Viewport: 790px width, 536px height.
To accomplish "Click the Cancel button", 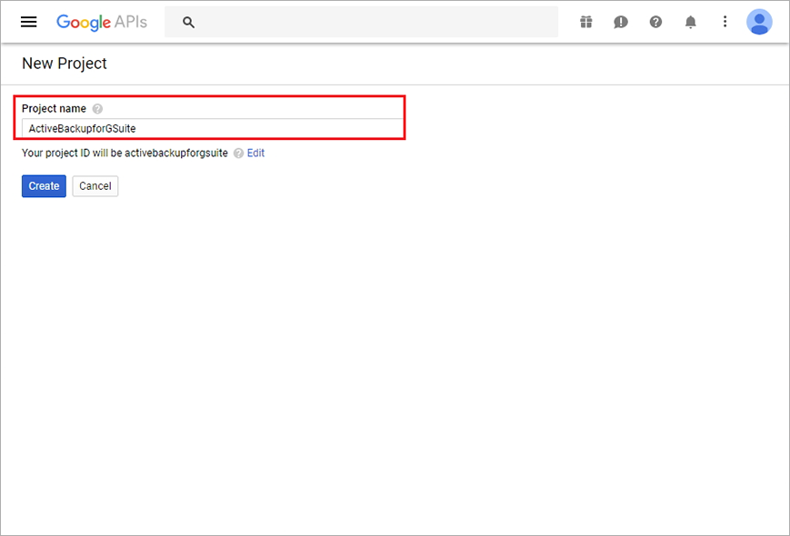I will click(x=95, y=186).
